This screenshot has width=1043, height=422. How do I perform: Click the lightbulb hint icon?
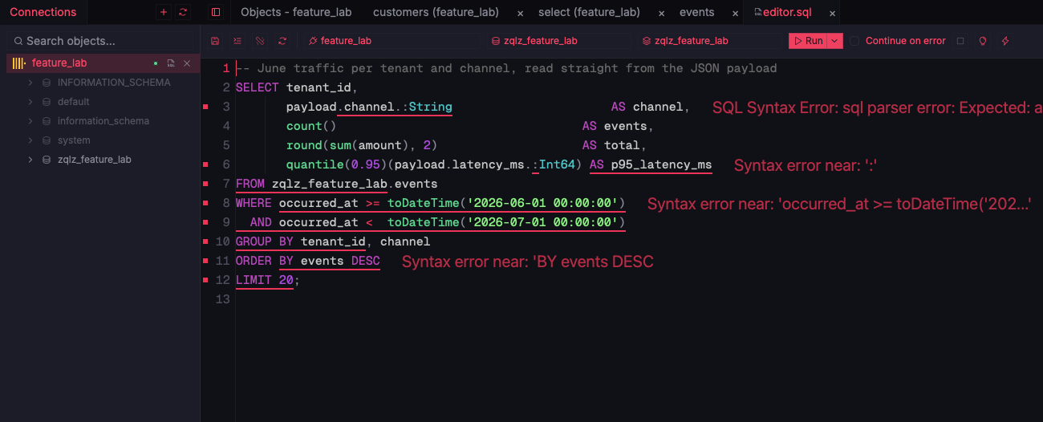[983, 41]
